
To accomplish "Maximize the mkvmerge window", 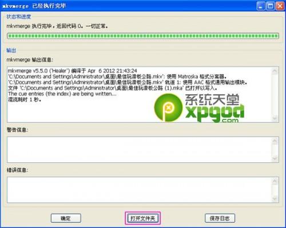I will pos(271,6).
